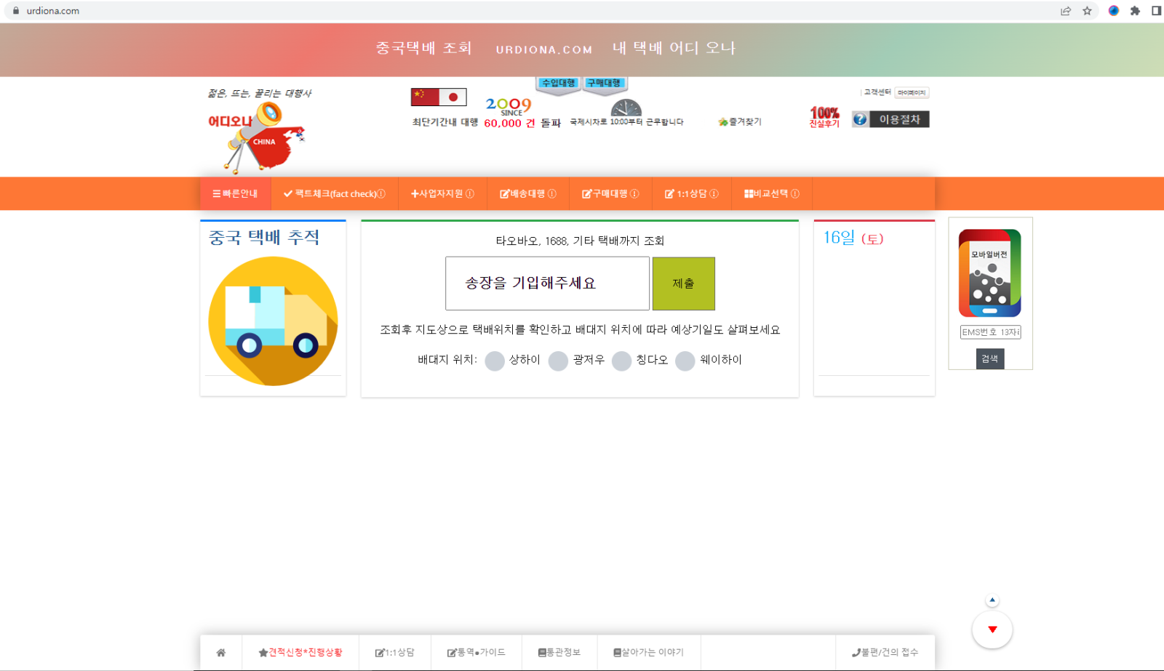The image size is (1164, 671).
Task: Open 통관정보 in the bottom bar
Action: click(559, 653)
